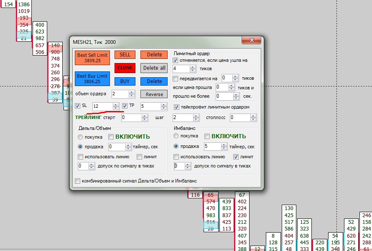The width and height of the screenshot is (372, 251).
Task: Click the orange Delete button beside SELL
Action: pyautogui.click(x=154, y=55)
